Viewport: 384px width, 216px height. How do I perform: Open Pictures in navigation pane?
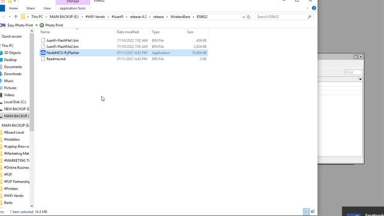[x=10, y=88]
